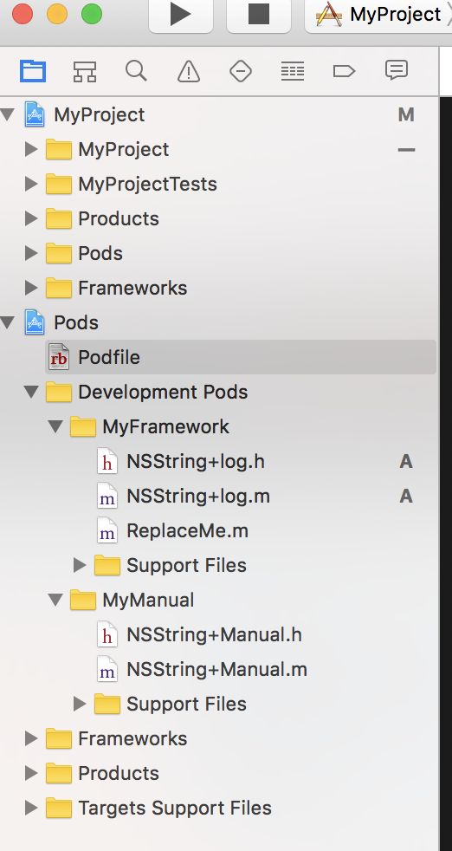Image resolution: width=452 pixels, height=851 pixels.
Task: Stop the running task with Stop button
Action: 259,15
